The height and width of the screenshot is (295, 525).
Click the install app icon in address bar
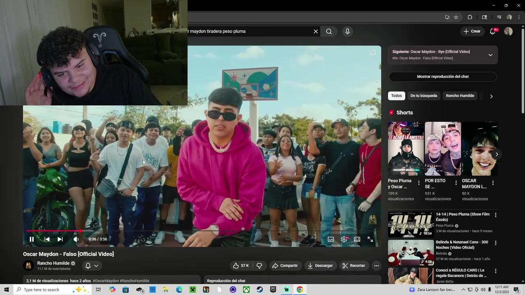[447, 17]
